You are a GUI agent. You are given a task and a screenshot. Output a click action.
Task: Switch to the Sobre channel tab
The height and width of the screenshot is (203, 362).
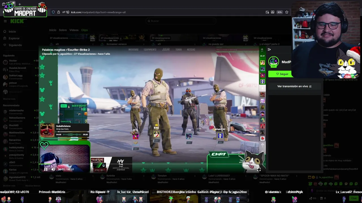63,30
